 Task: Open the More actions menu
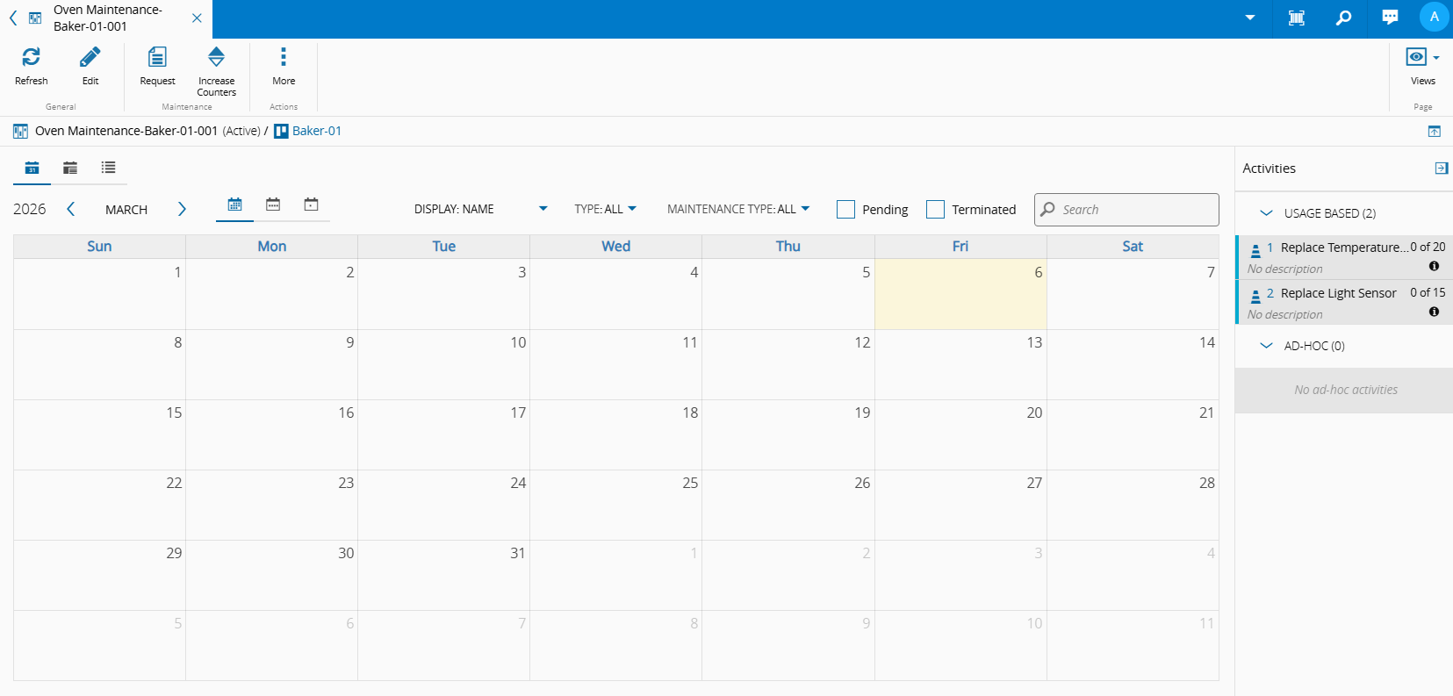coord(283,58)
